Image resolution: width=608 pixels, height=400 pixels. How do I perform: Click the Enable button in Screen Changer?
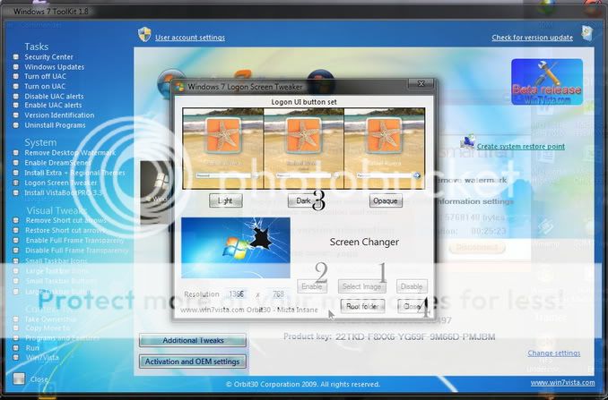(312, 286)
